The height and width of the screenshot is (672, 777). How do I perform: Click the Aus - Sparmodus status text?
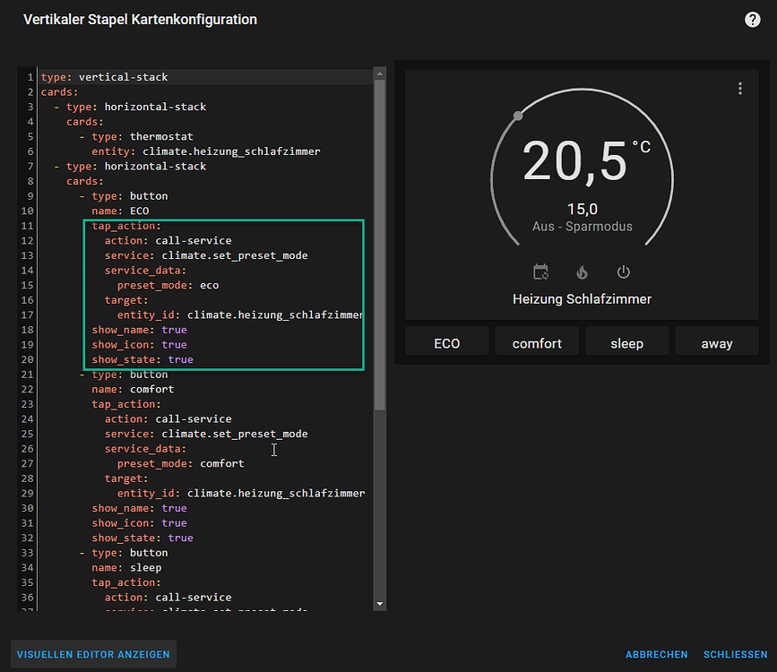[582, 227]
